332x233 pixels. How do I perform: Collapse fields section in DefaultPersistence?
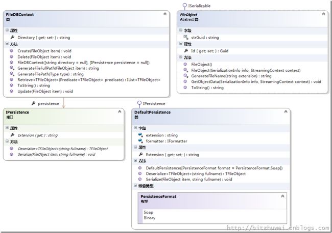[135, 128]
